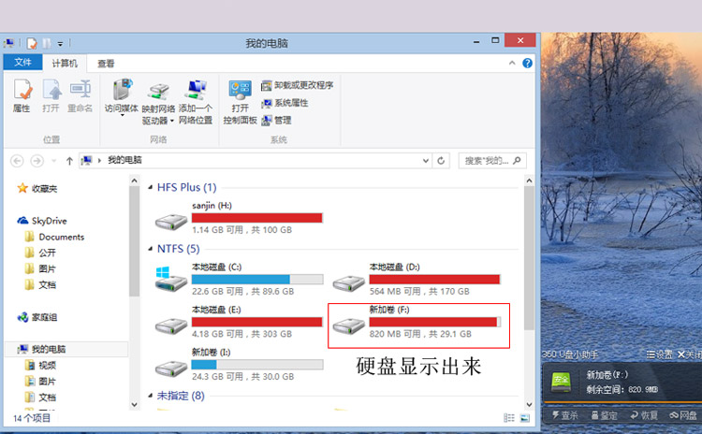Open 访问媒体 media access icon
Image resolution: width=702 pixels, height=434 pixels.
coord(122,96)
